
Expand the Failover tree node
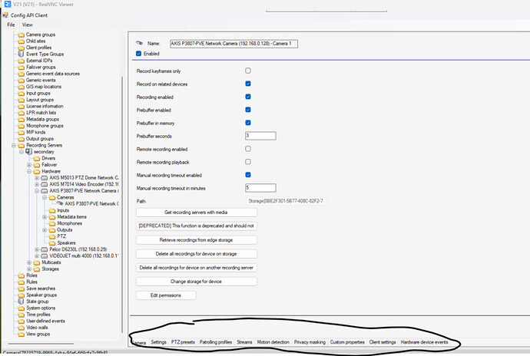coord(28,164)
